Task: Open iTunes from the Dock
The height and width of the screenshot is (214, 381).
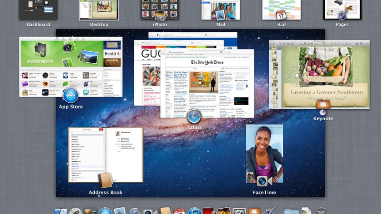Action: [x=194, y=211]
